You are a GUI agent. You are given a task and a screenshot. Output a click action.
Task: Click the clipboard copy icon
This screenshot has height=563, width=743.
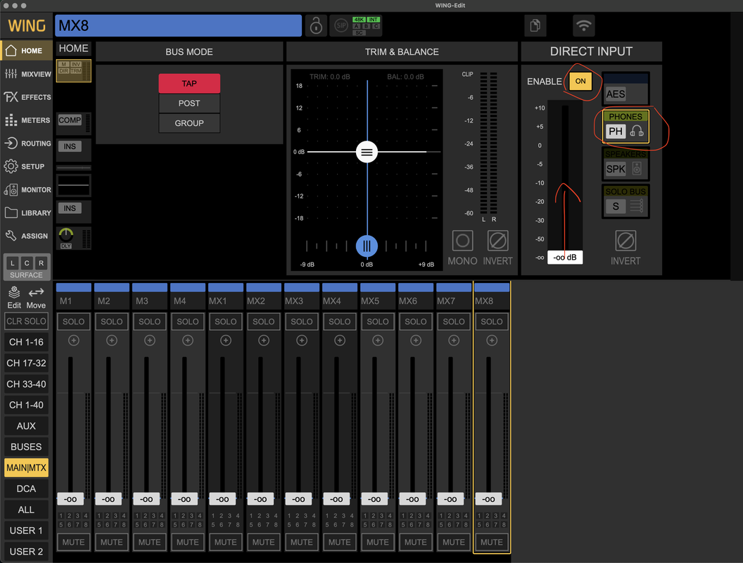coord(535,25)
